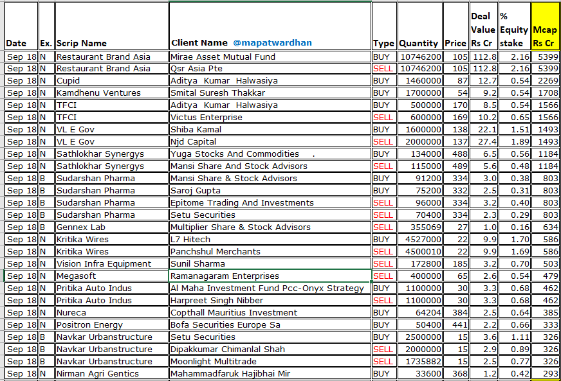Screen dimensions: 561x381
Task: Click Victus Enterprise client cell
Action: (x=270, y=118)
